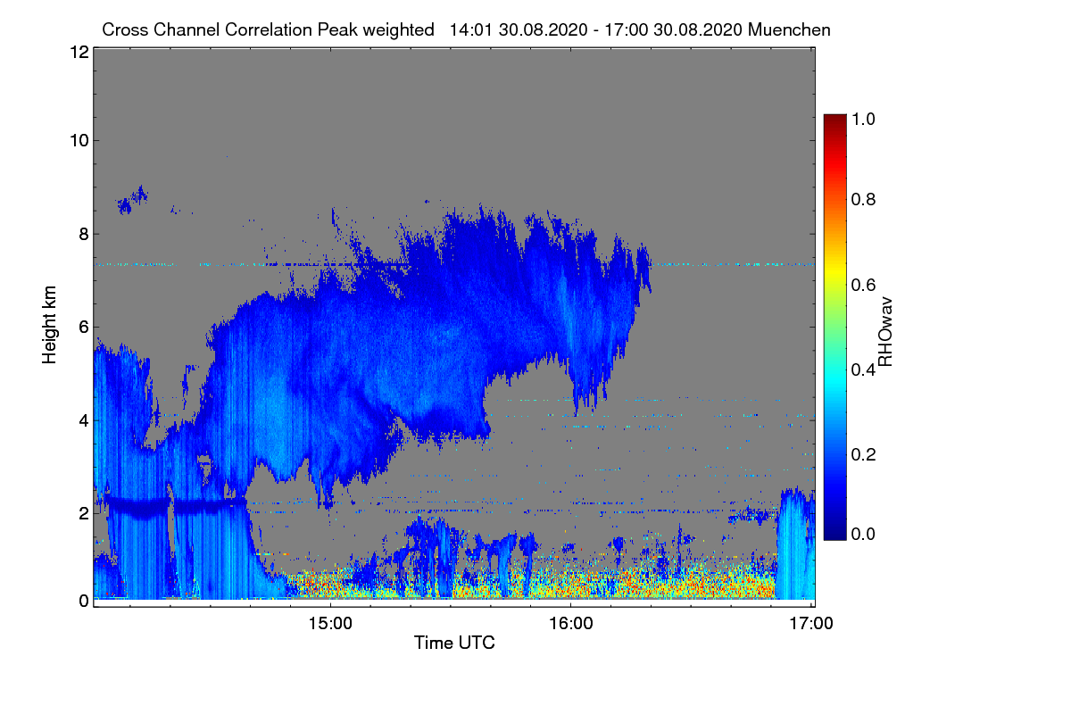Click the height axis value 8
This screenshot has height=714, width=1071.
click(x=83, y=234)
